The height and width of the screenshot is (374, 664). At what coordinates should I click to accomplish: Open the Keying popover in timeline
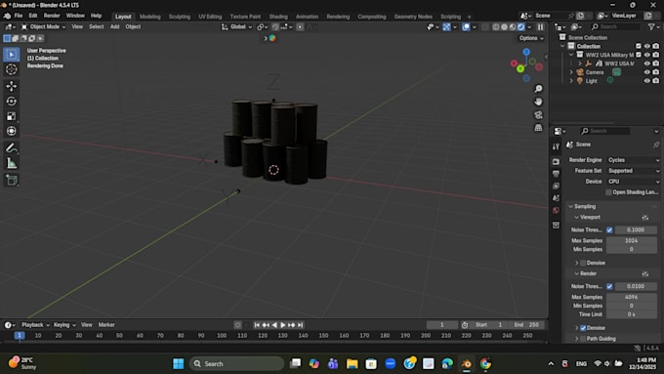[x=64, y=325]
